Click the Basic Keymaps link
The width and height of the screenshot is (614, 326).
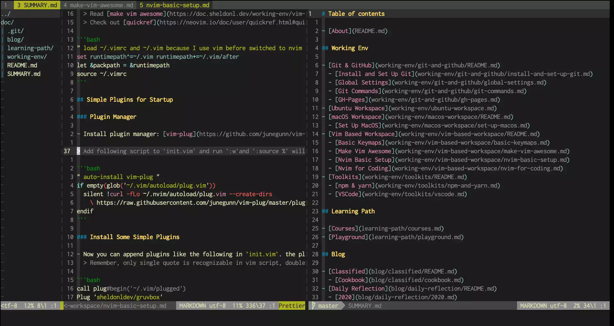(360, 142)
